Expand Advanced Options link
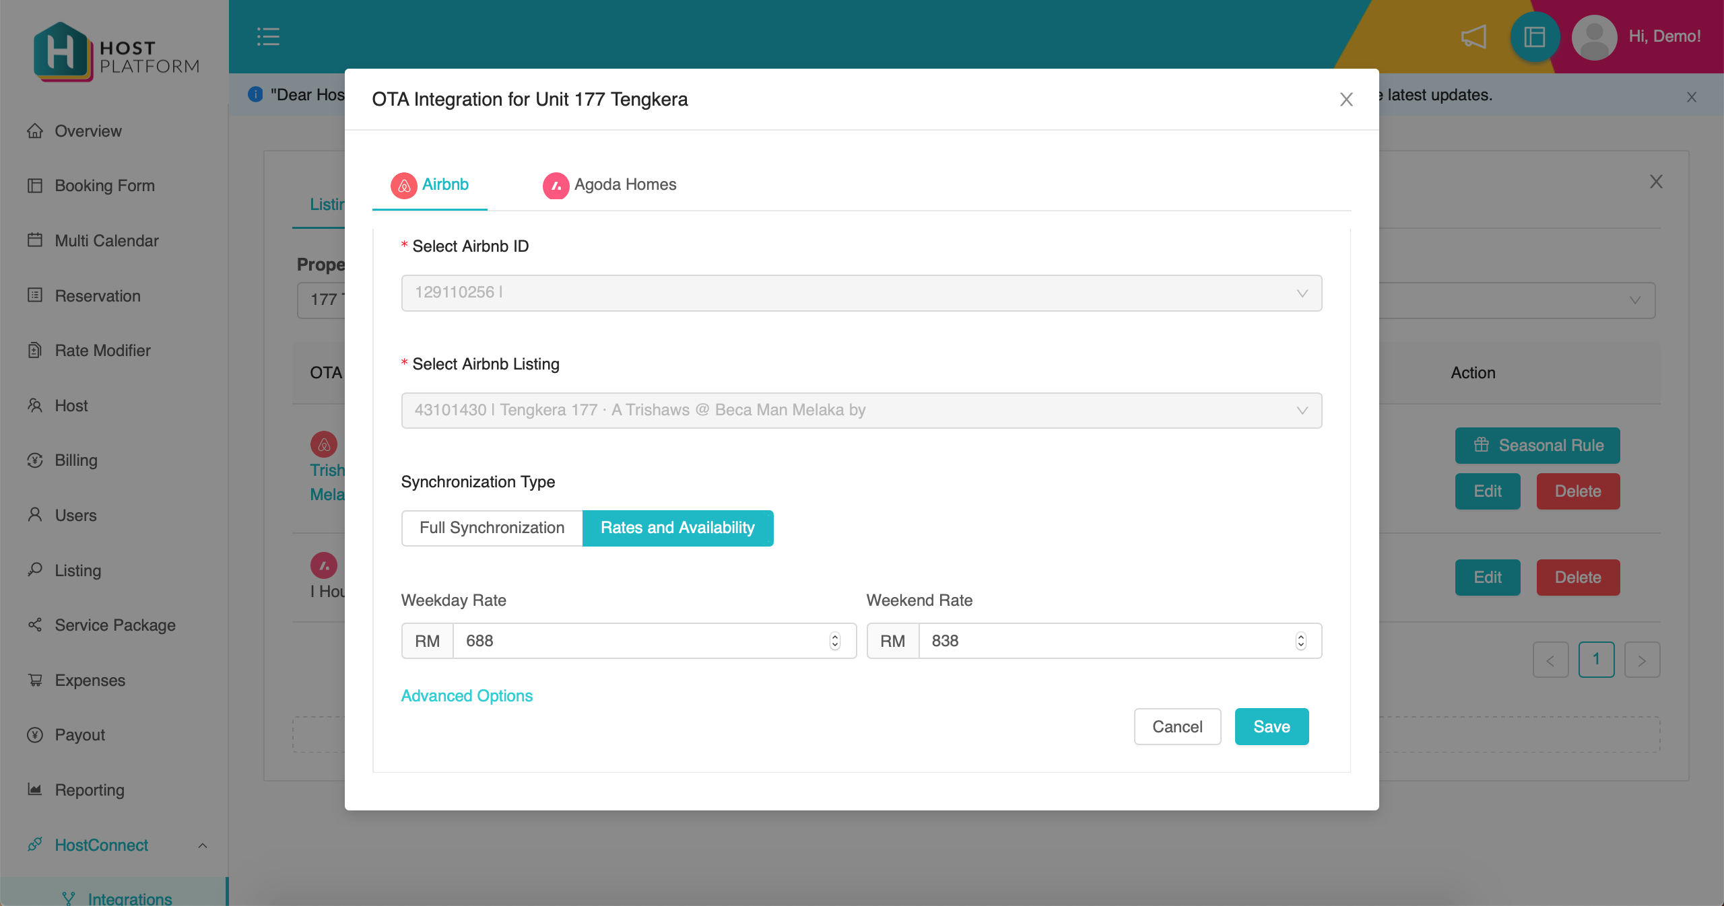Viewport: 1724px width, 906px height. [x=467, y=695]
